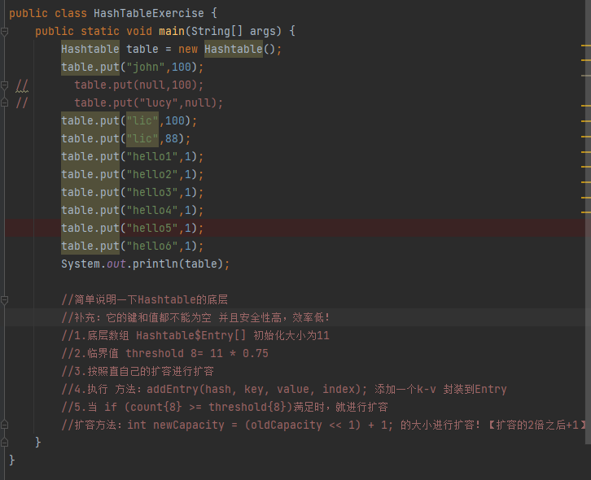This screenshot has width=591, height=480.
Task: Click System.out.println(table) statement
Action: (145, 264)
